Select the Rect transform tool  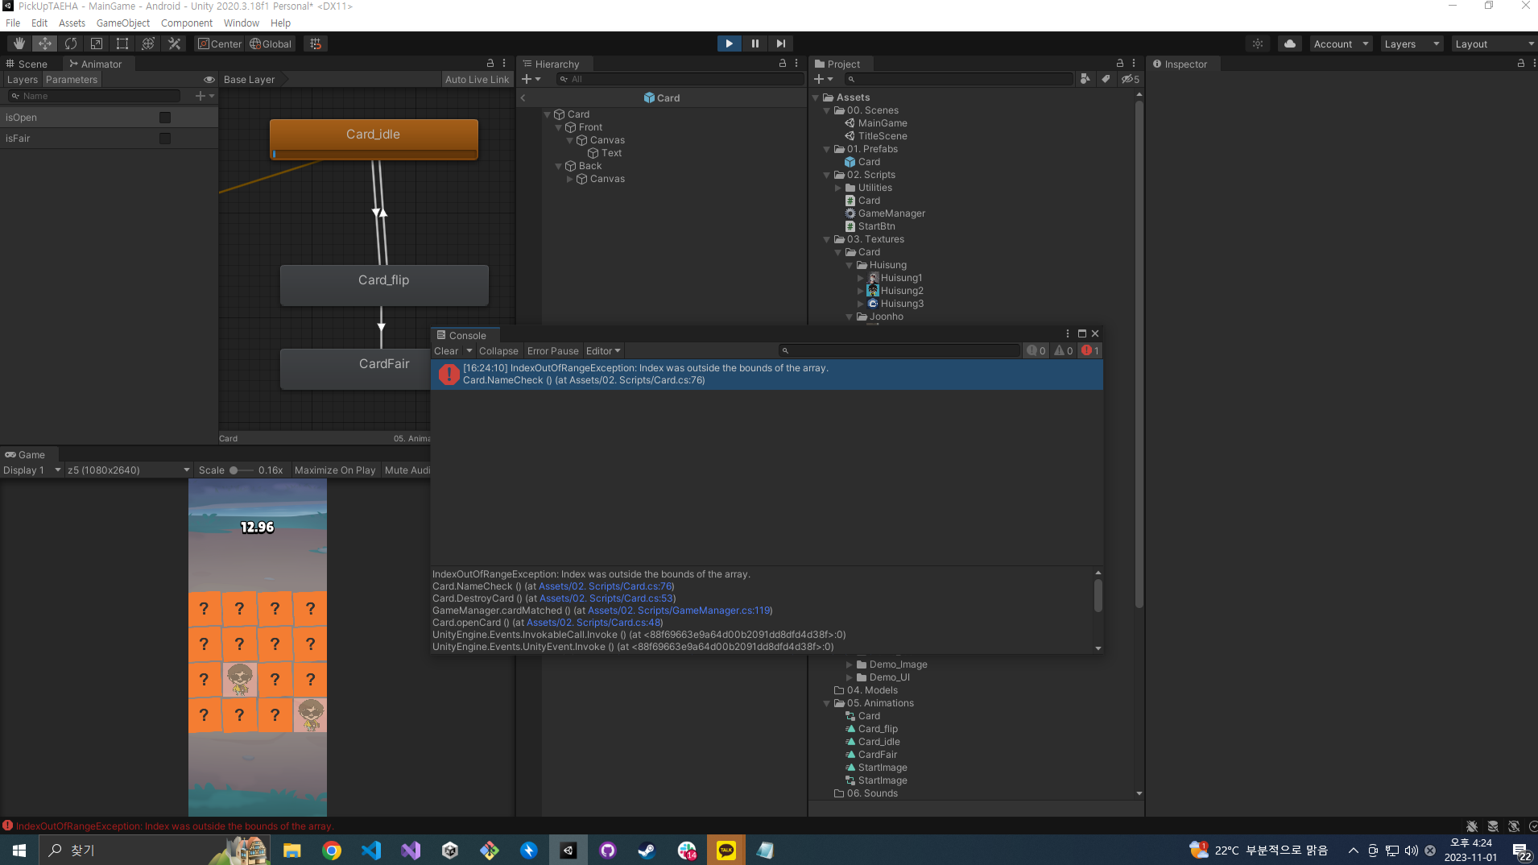point(122,43)
